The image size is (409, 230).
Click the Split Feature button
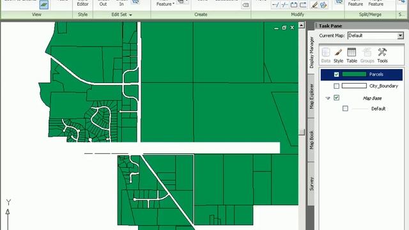[355, 3]
